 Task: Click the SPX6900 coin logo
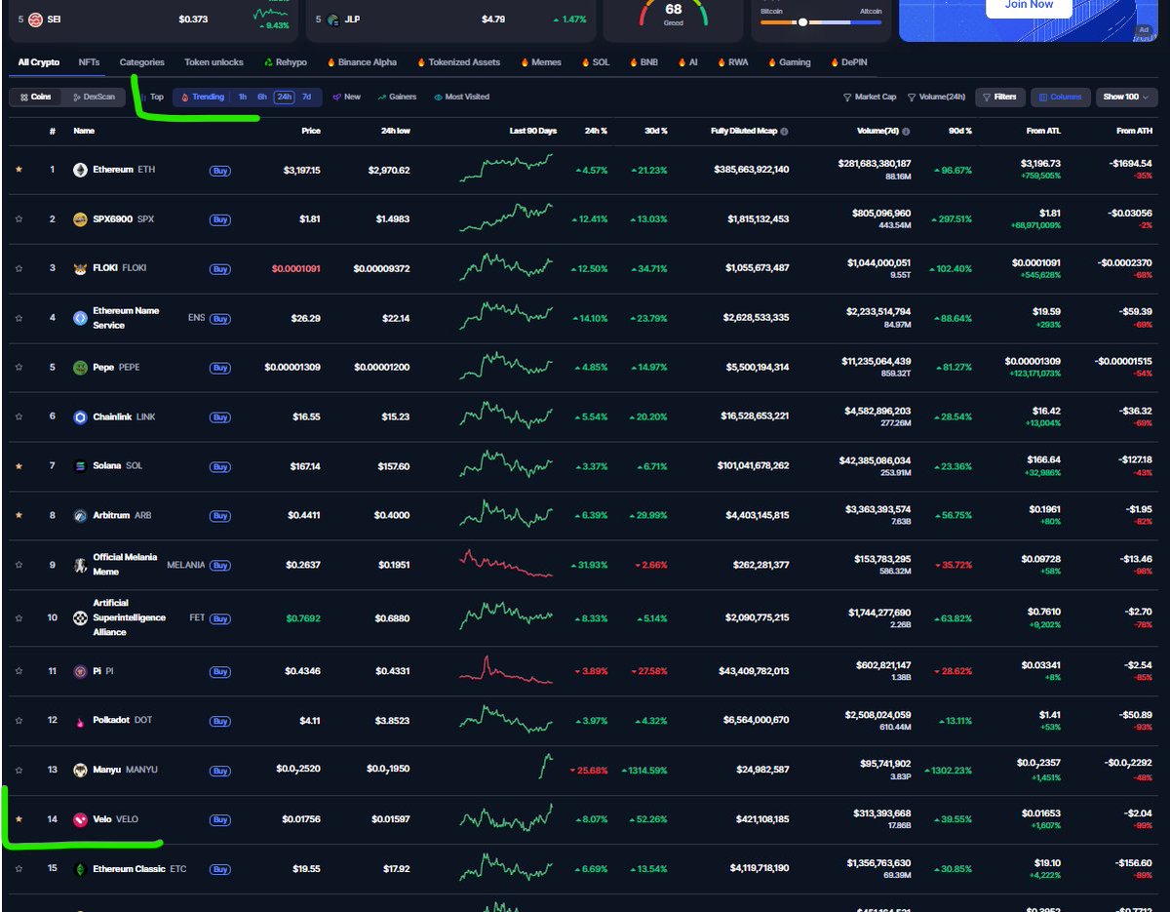click(x=80, y=219)
